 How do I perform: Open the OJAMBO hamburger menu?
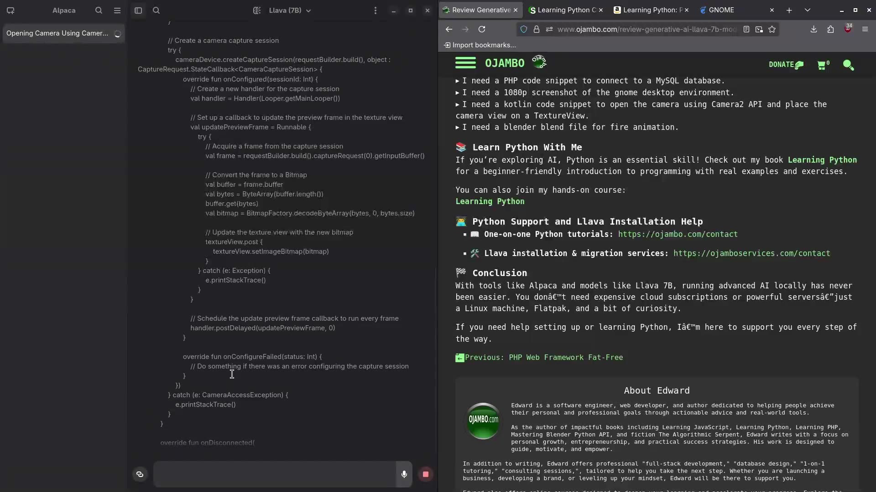point(466,63)
